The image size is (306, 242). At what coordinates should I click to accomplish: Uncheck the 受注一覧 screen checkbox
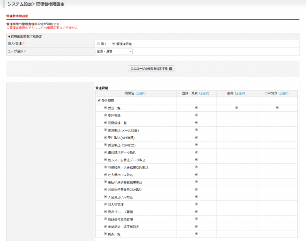pos(105,108)
